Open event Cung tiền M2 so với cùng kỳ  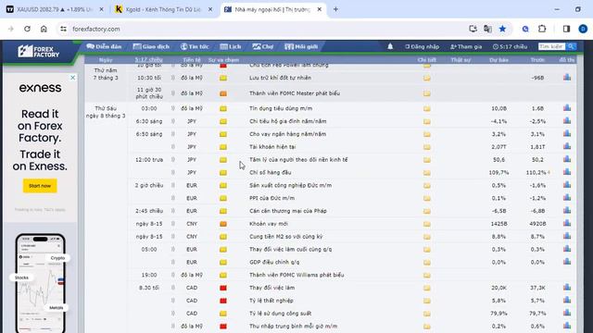tap(286, 237)
